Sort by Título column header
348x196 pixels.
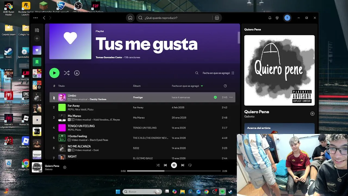coord(61,86)
